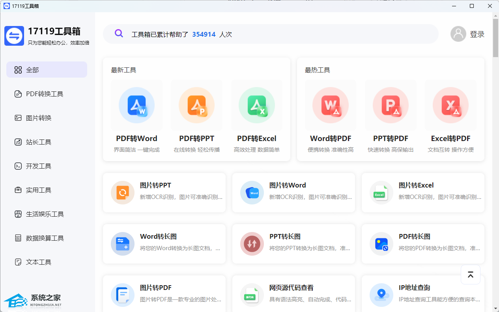
Task: Click the 图片转Excel card icon
Action: click(381, 193)
